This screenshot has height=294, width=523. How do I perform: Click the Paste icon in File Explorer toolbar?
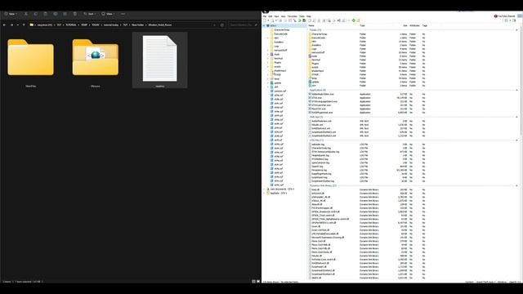46,14
